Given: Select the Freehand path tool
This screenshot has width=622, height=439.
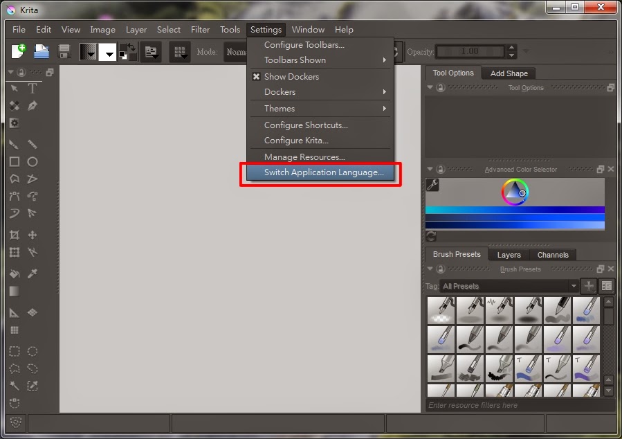Looking at the screenshot, I should 33,196.
